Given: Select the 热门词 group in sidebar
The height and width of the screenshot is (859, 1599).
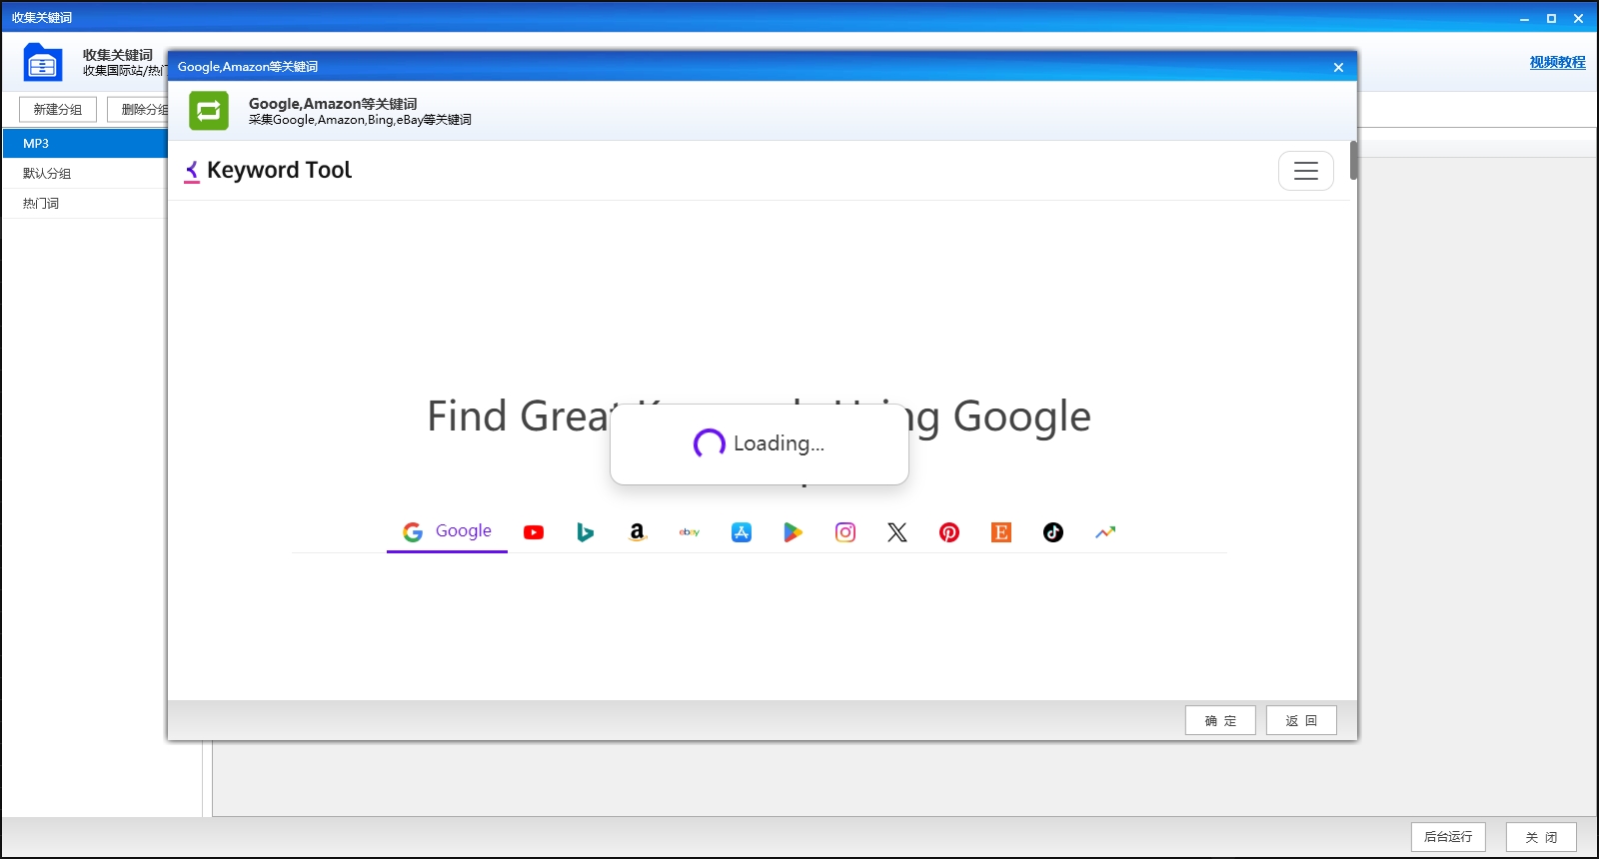Looking at the screenshot, I should coord(85,203).
